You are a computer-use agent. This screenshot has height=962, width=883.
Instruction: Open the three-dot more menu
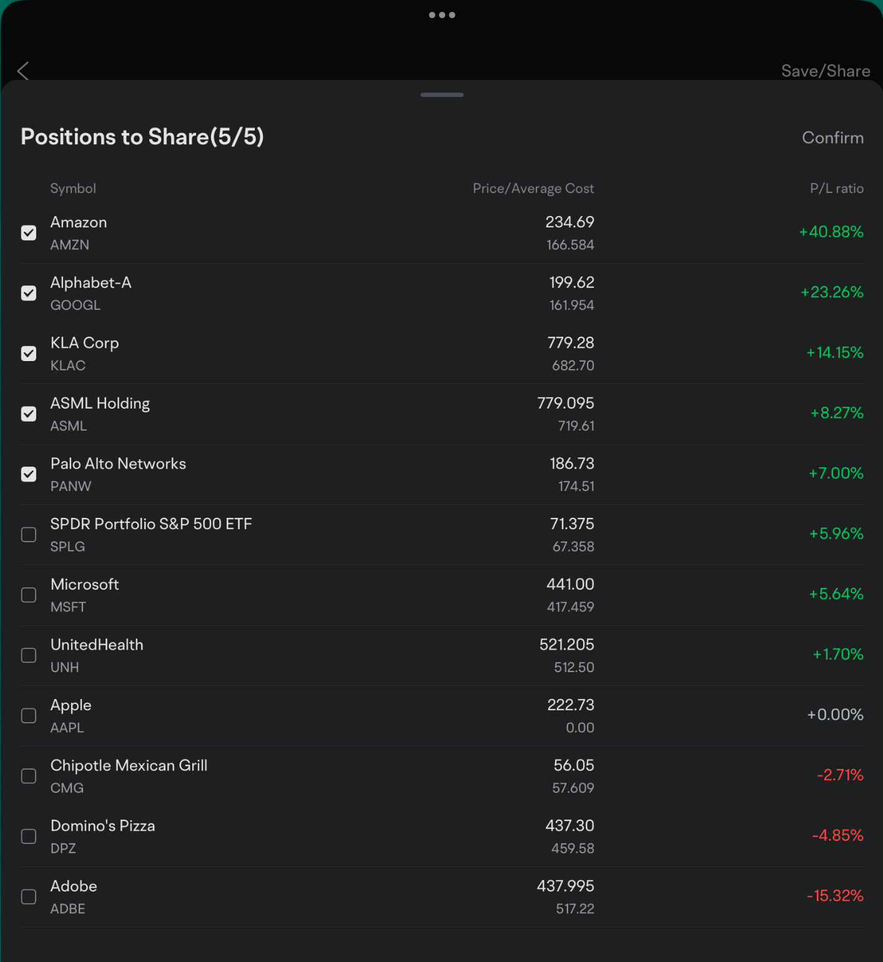tap(442, 15)
